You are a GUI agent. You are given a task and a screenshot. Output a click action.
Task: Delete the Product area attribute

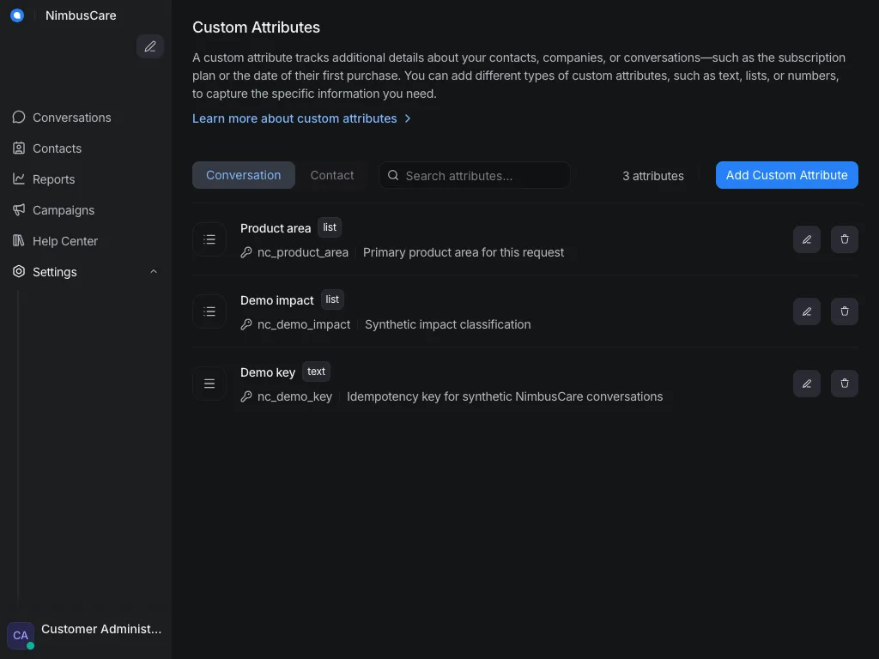point(845,239)
